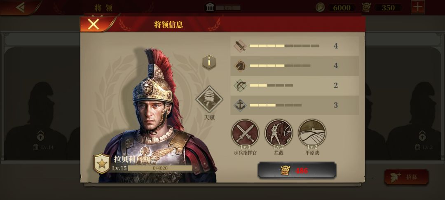Image resolution: width=445 pixels, height=200 pixels.
Task: Click the general's star rank shield badge
Action: (102, 163)
